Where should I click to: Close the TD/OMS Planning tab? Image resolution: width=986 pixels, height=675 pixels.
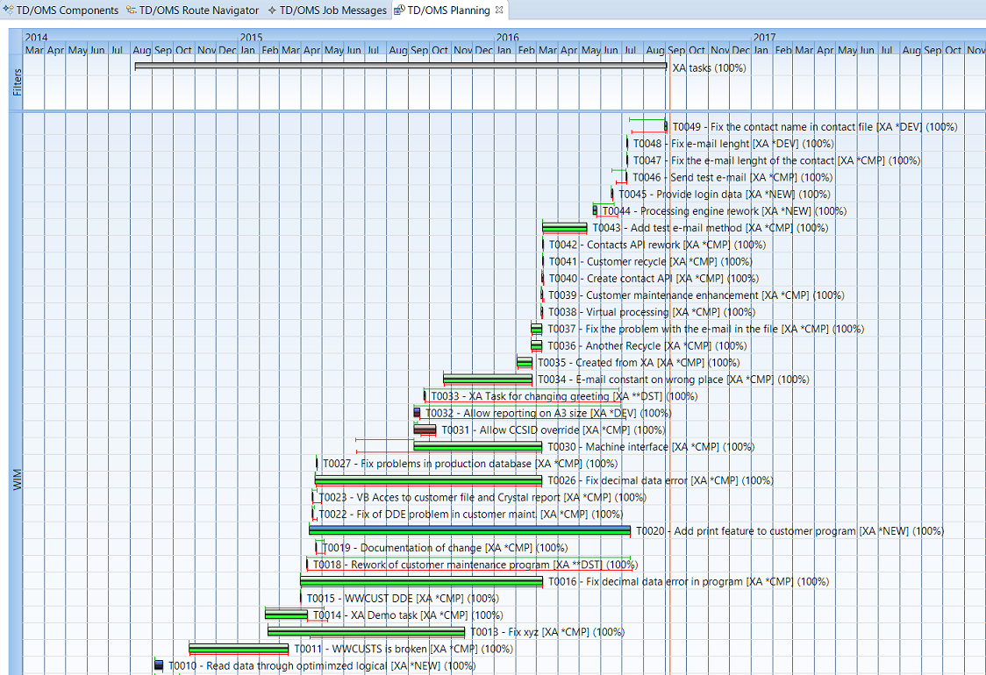pyautogui.click(x=499, y=11)
